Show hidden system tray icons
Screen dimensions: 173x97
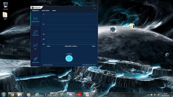[x=148, y=95]
